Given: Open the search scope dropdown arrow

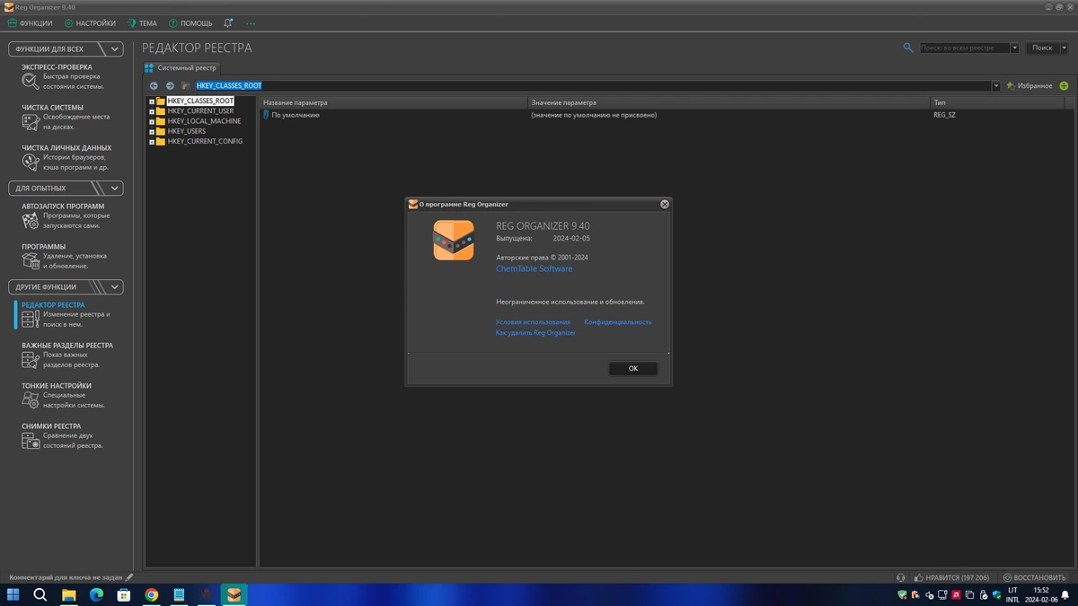Looking at the screenshot, I should tap(1014, 48).
